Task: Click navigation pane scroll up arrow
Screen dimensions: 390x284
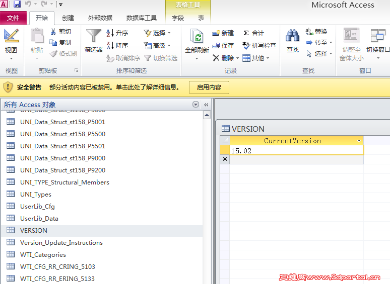Action: click(x=207, y=115)
